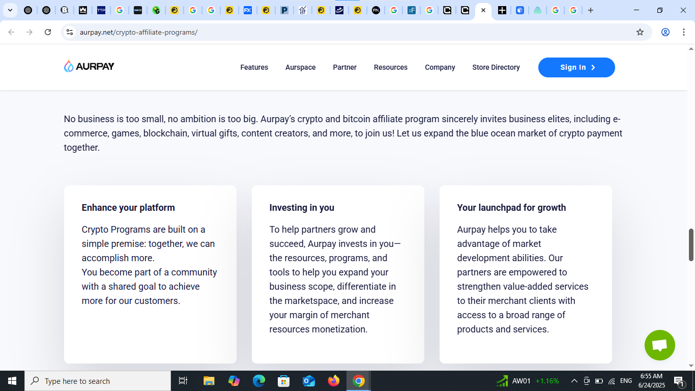The width and height of the screenshot is (695, 391).
Task: Click the browser forward arrow
Action: point(30,32)
